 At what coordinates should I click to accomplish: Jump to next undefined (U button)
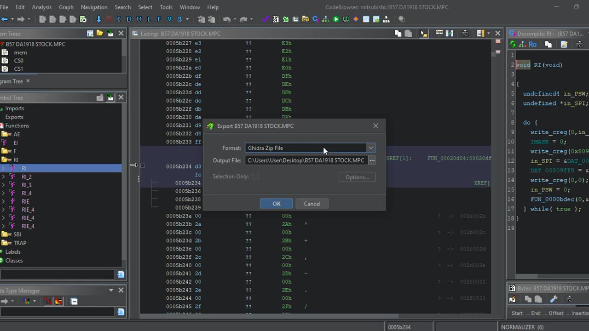(139, 19)
